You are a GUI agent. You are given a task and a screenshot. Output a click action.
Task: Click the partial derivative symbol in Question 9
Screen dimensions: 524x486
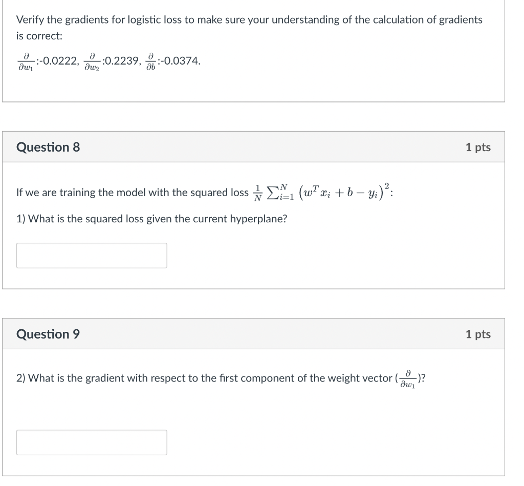pos(407,378)
